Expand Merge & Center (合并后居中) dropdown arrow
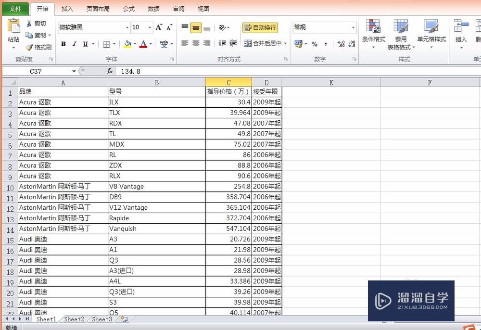 285,44
